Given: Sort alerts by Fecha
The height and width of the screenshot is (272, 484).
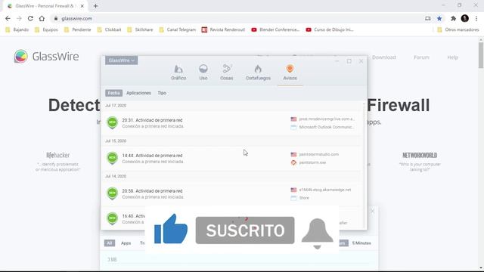Looking at the screenshot, I should [113, 93].
